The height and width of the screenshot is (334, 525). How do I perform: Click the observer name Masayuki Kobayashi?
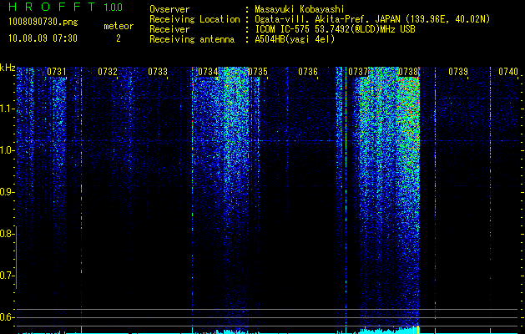point(300,9)
